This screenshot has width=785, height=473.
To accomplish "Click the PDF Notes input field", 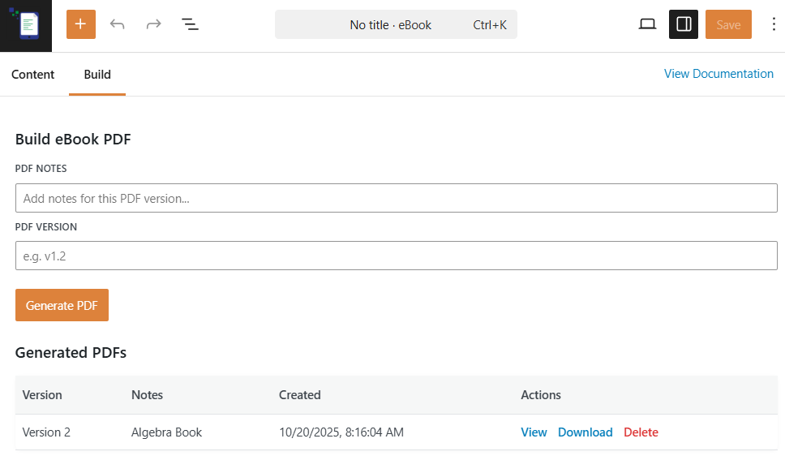I will [396, 198].
